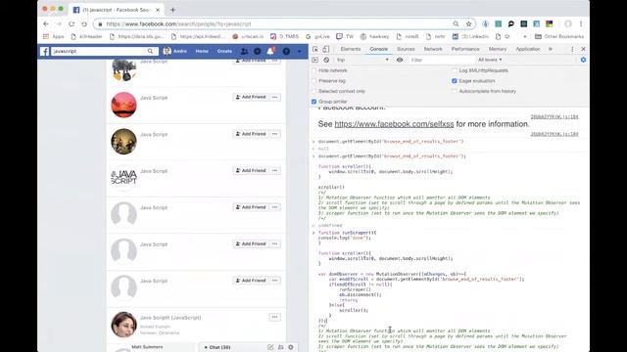This screenshot has height=352, width=627.
Task: Expand the function runScraper console entry
Action: 313,233
